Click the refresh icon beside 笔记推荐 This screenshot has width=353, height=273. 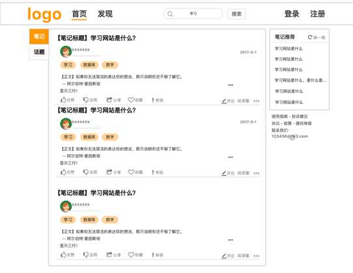[310, 37]
